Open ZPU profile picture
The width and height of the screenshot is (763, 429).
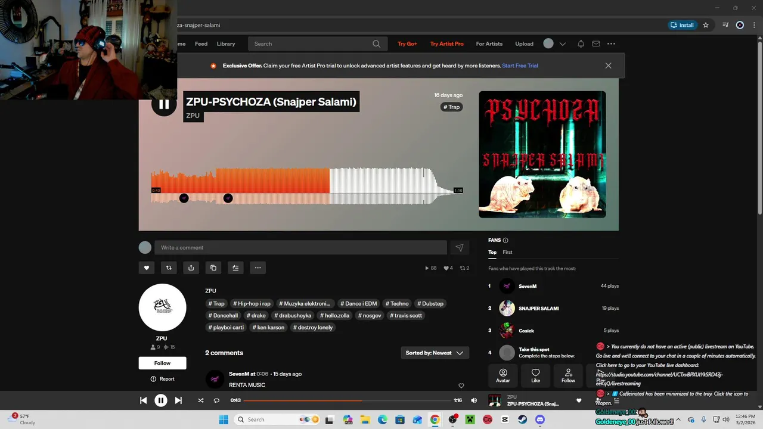coord(162,307)
